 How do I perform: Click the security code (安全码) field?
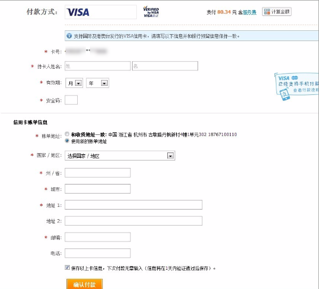tap(71, 100)
